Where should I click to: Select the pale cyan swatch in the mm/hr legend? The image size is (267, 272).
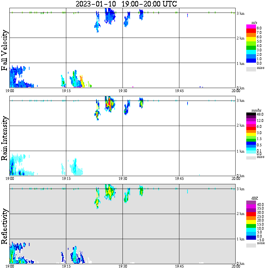251,152
